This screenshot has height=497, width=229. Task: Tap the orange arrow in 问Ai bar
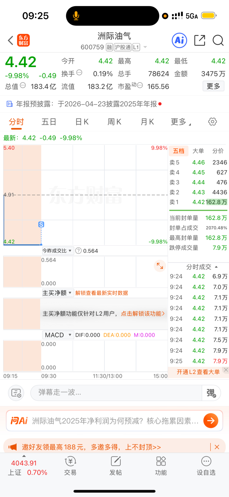pyautogui.click(x=211, y=421)
